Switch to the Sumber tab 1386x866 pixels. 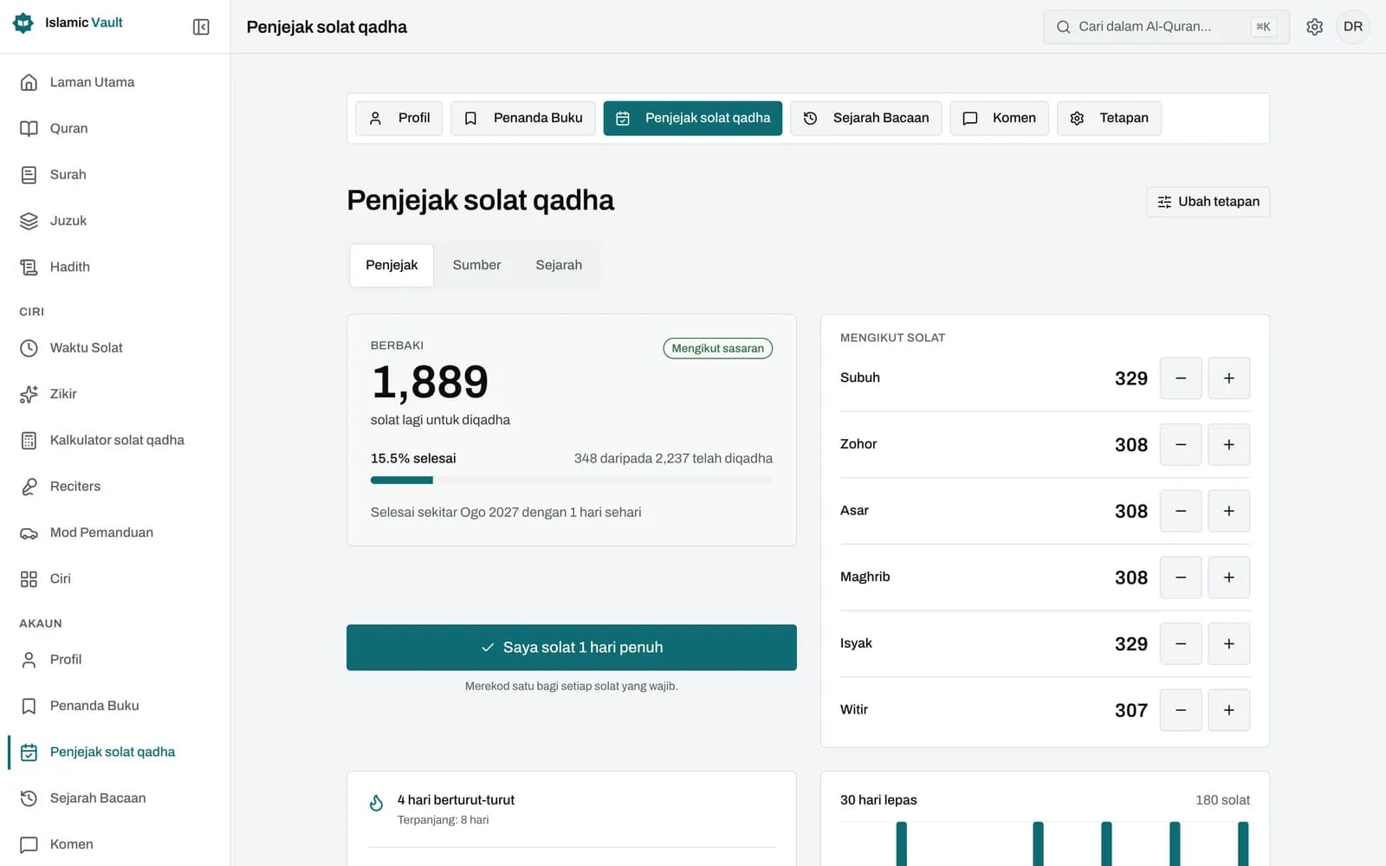pos(476,265)
